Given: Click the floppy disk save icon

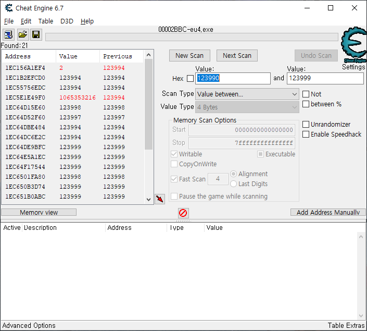Looking at the screenshot, I should pyautogui.click(x=36, y=35).
